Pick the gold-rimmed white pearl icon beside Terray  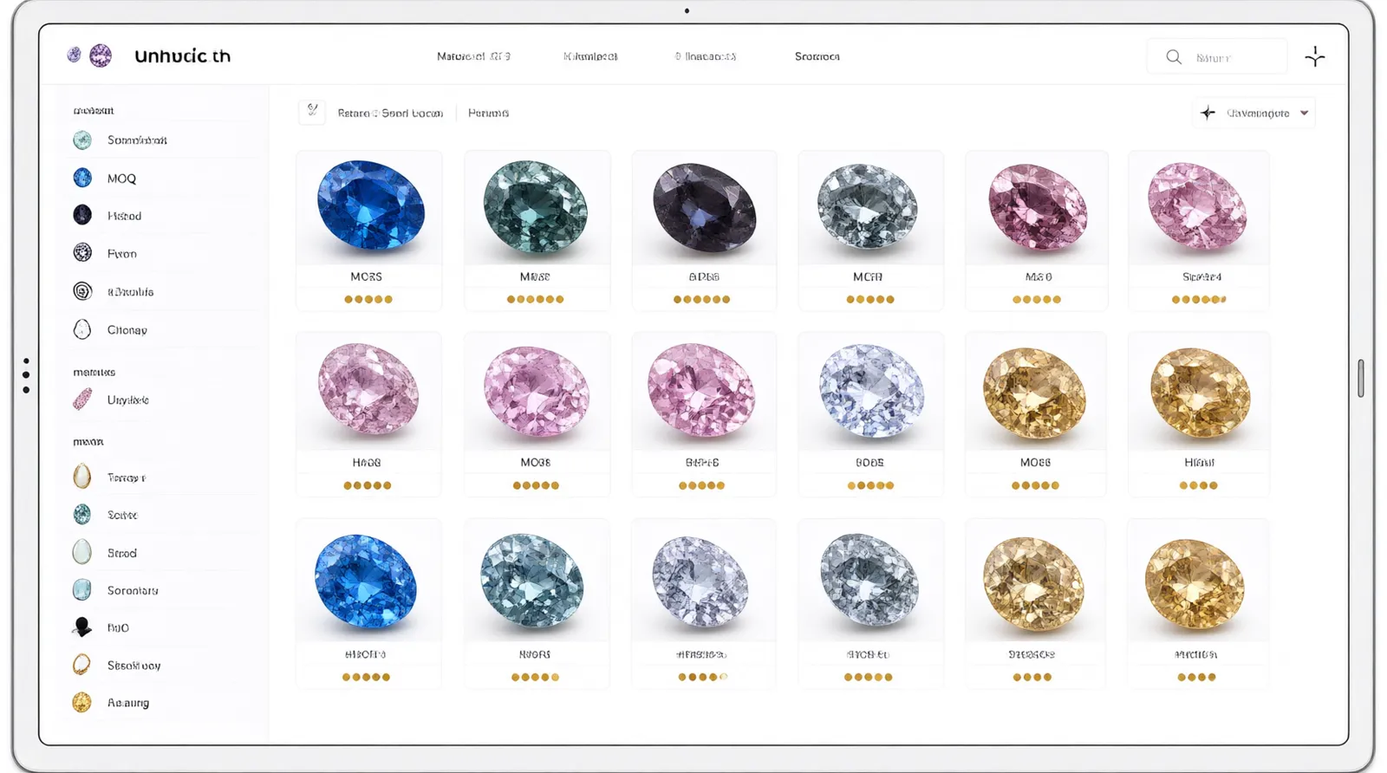click(82, 477)
